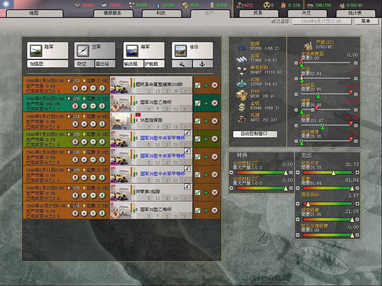
Task: Switch to the 科技 technology tab
Action: 161,13
